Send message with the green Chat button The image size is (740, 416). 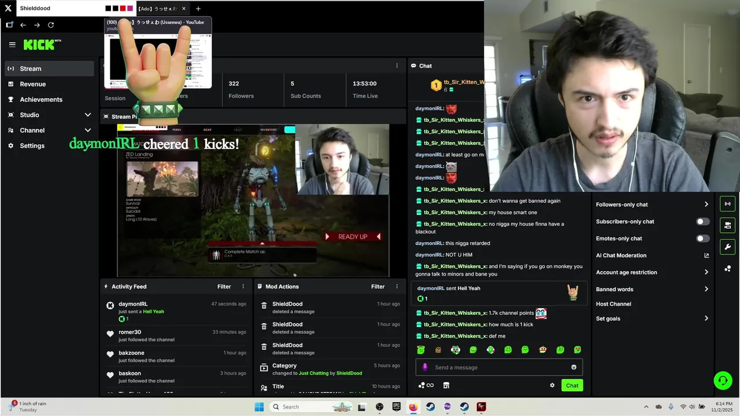[572, 385]
